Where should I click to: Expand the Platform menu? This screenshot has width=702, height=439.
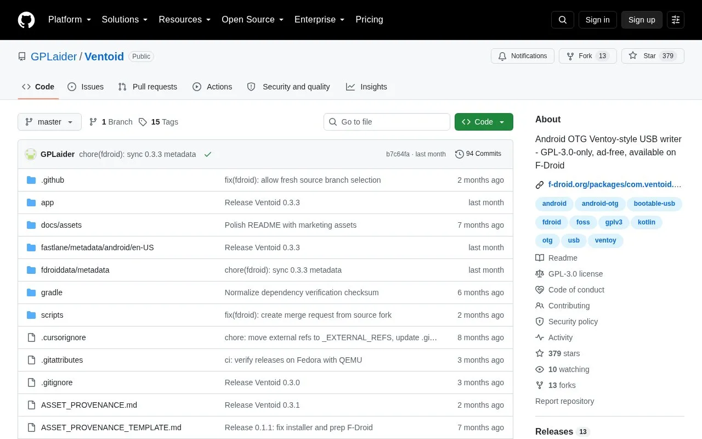70,20
